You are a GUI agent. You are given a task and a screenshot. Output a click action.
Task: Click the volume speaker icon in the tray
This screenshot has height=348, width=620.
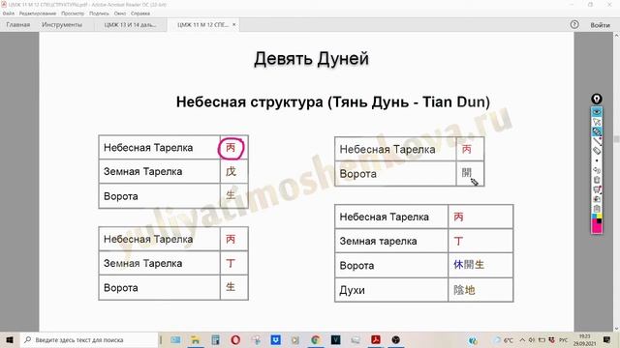click(532, 339)
